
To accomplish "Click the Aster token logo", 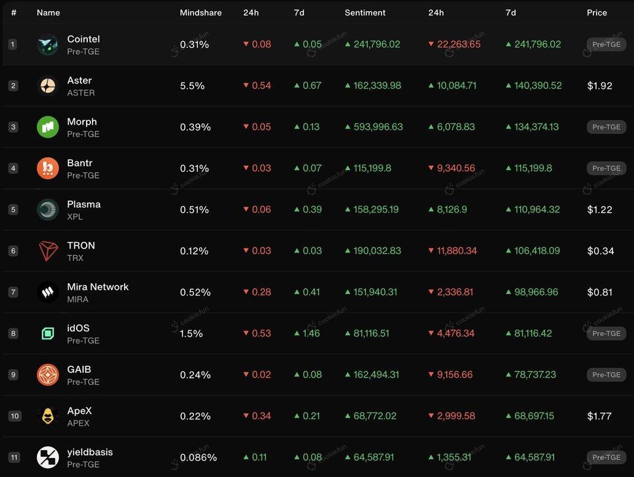I will (48, 86).
